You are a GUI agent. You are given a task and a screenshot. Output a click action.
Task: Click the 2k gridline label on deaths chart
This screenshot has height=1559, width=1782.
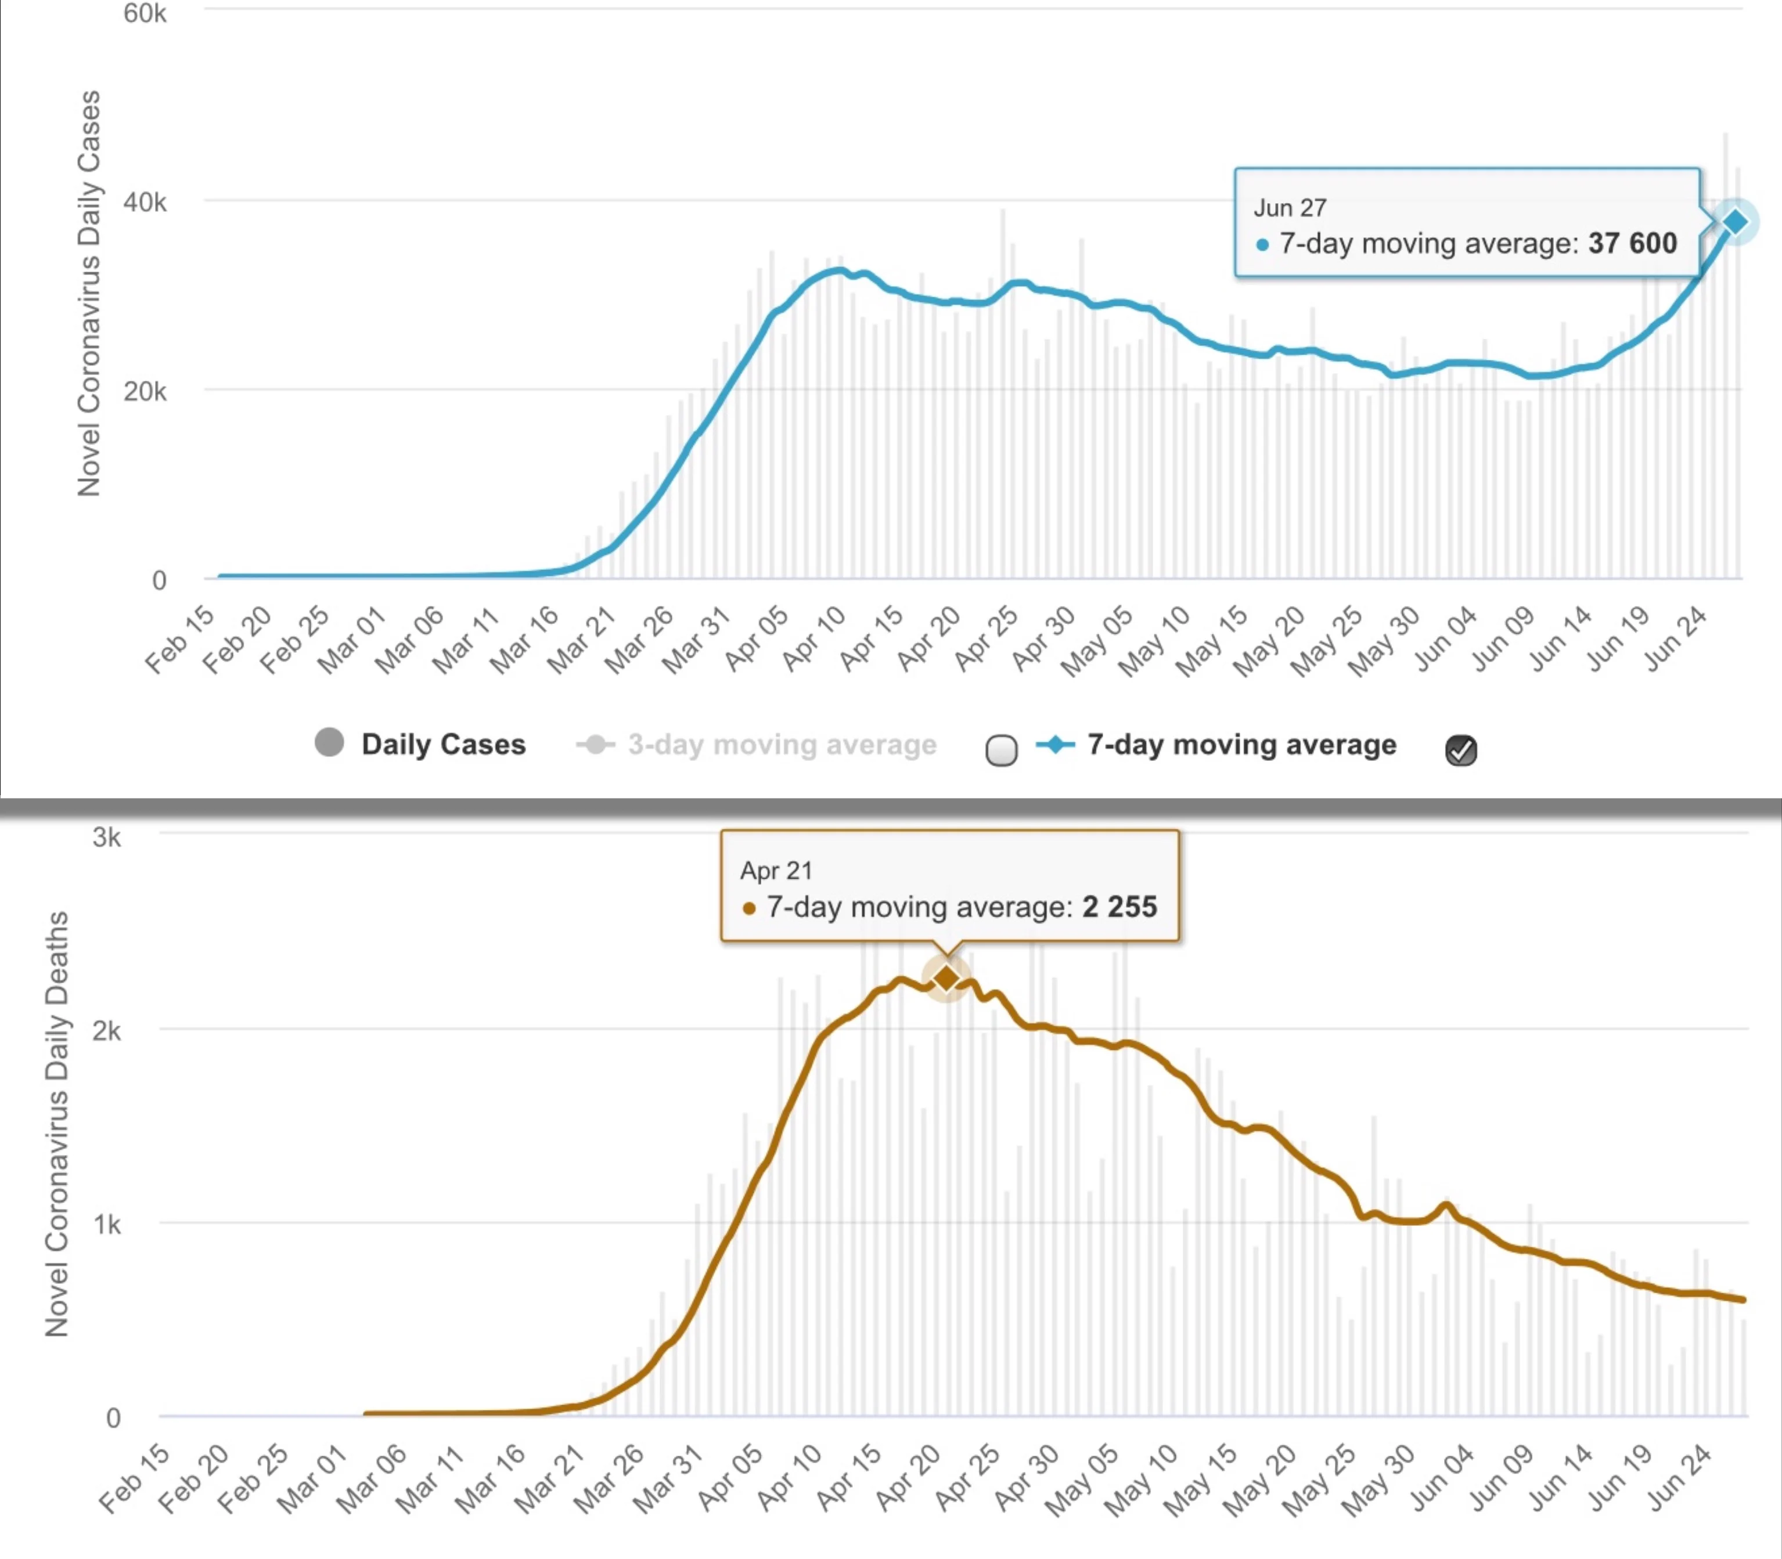106,1031
